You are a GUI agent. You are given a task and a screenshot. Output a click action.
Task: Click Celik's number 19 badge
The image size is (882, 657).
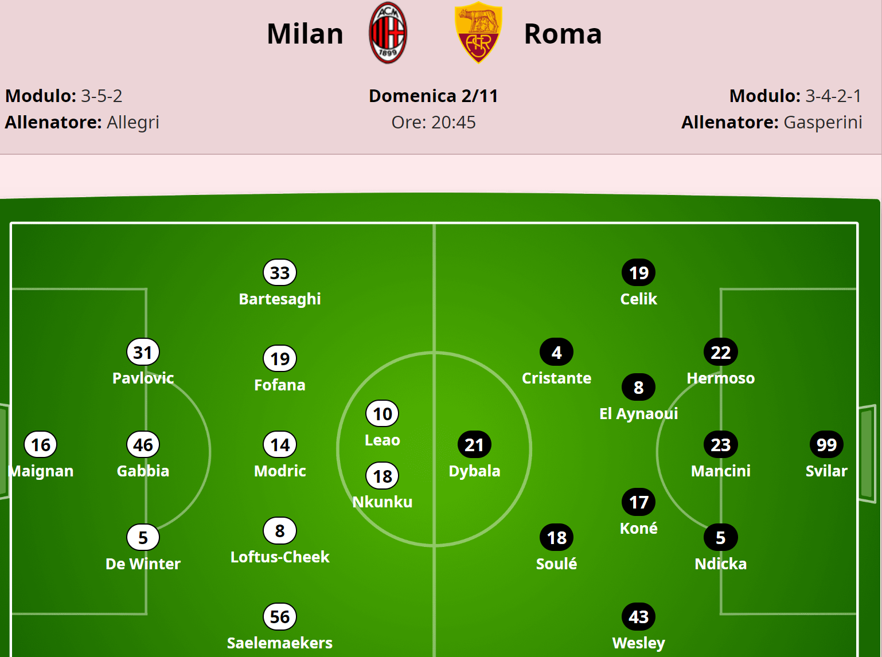(x=638, y=273)
